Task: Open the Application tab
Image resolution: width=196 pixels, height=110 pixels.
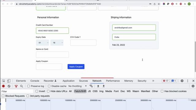Action: pos(69,81)
